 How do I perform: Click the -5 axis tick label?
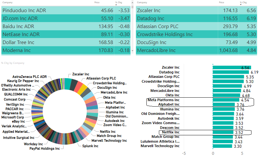point(184,153)
